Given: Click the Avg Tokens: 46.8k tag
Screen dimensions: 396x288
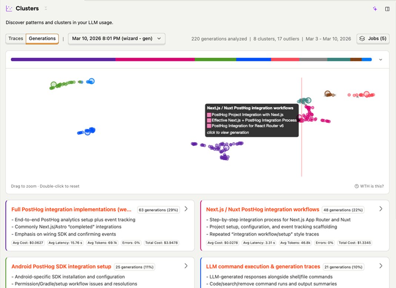Looking at the screenshot, I should point(295,243).
